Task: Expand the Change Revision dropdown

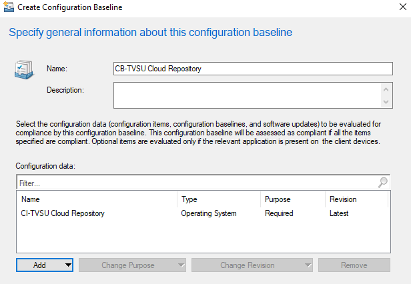Action: [308, 265]
